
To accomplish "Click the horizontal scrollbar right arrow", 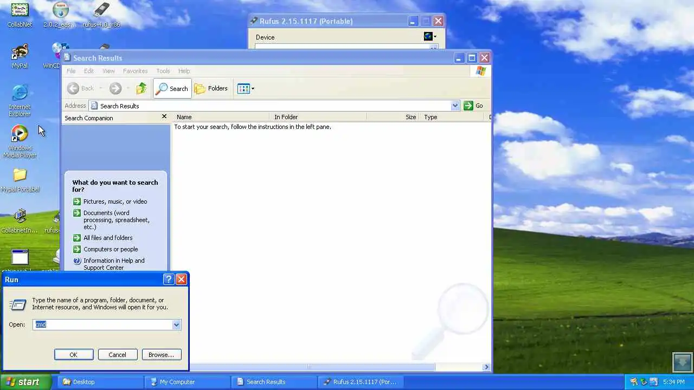I will (x=486, y=367).
